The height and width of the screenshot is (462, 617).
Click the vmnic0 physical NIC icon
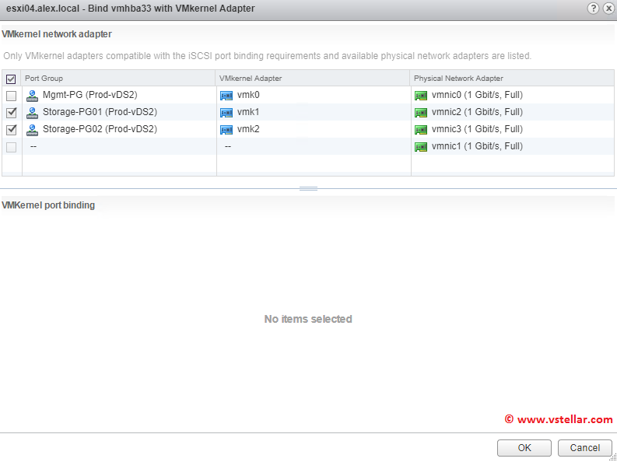[421, 96]
